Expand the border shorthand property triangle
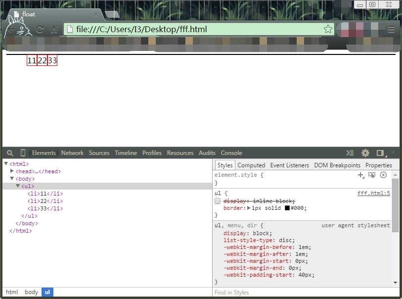Screen dimensions: 402x299 [x=249, y=208]
